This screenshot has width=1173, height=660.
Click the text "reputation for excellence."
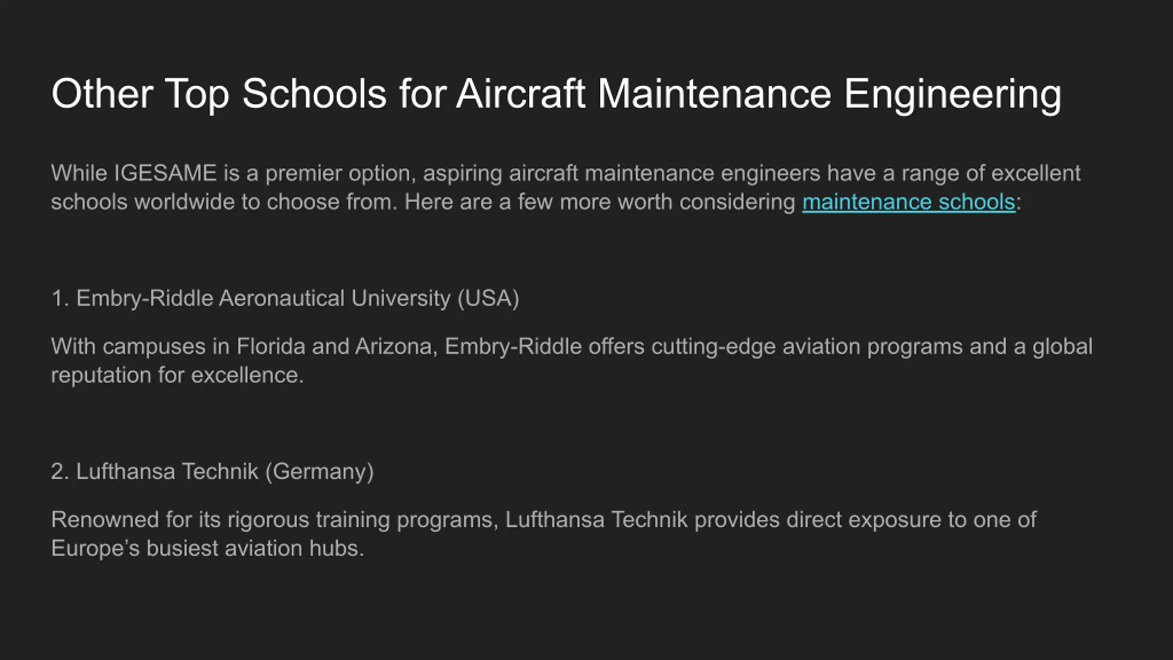(178, 375)
